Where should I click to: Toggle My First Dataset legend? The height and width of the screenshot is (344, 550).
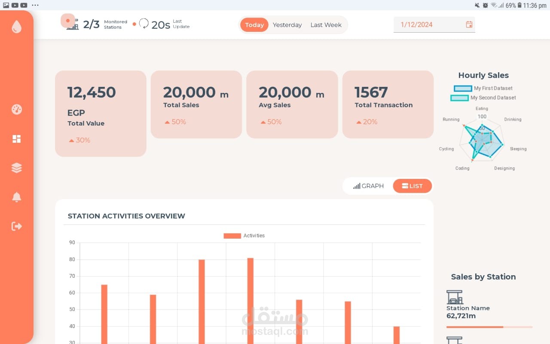[483, 88]
